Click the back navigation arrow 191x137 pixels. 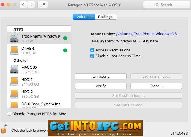(x=23, y=5)
